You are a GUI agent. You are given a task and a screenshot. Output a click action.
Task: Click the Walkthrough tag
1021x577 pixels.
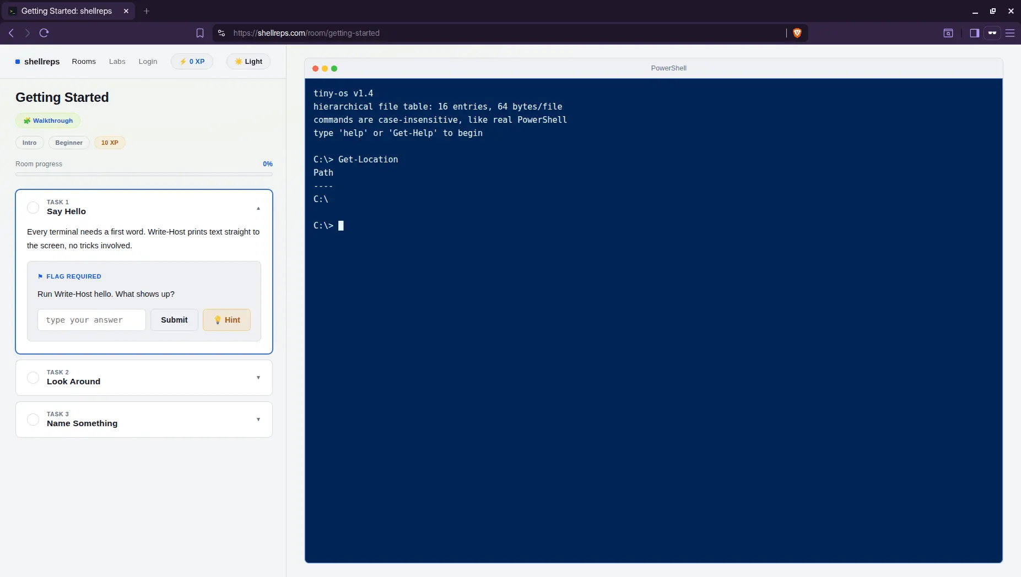pyautogui.click(x=48, y=121)
